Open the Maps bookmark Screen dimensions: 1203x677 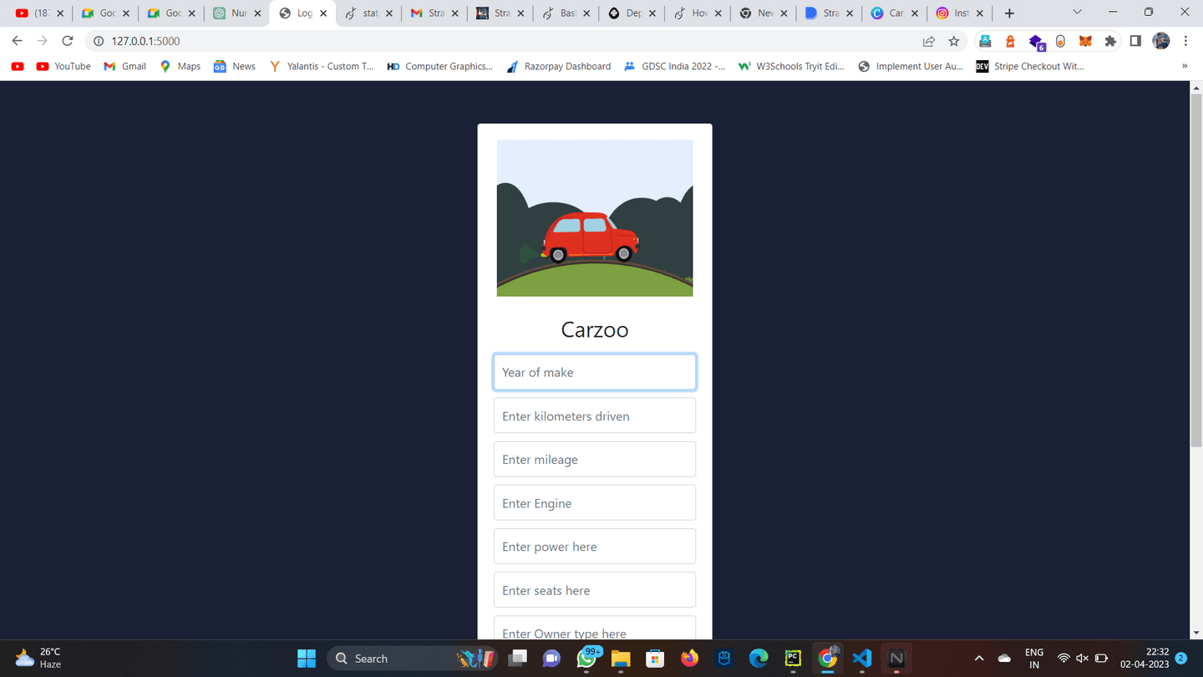(180, 66)
